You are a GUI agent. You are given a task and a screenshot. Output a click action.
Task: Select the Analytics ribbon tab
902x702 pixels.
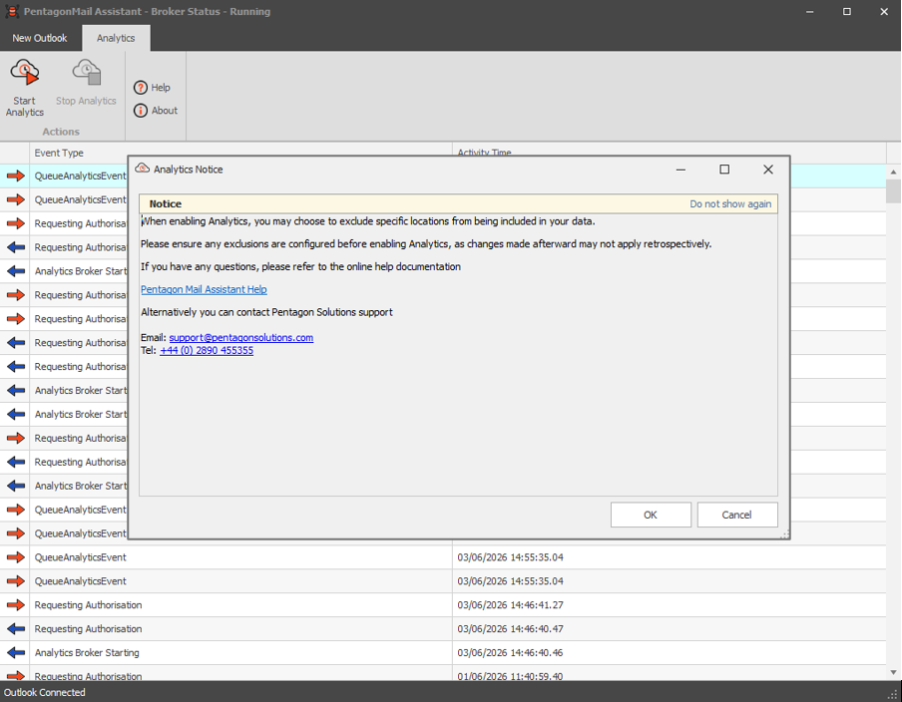coord(116,38)
